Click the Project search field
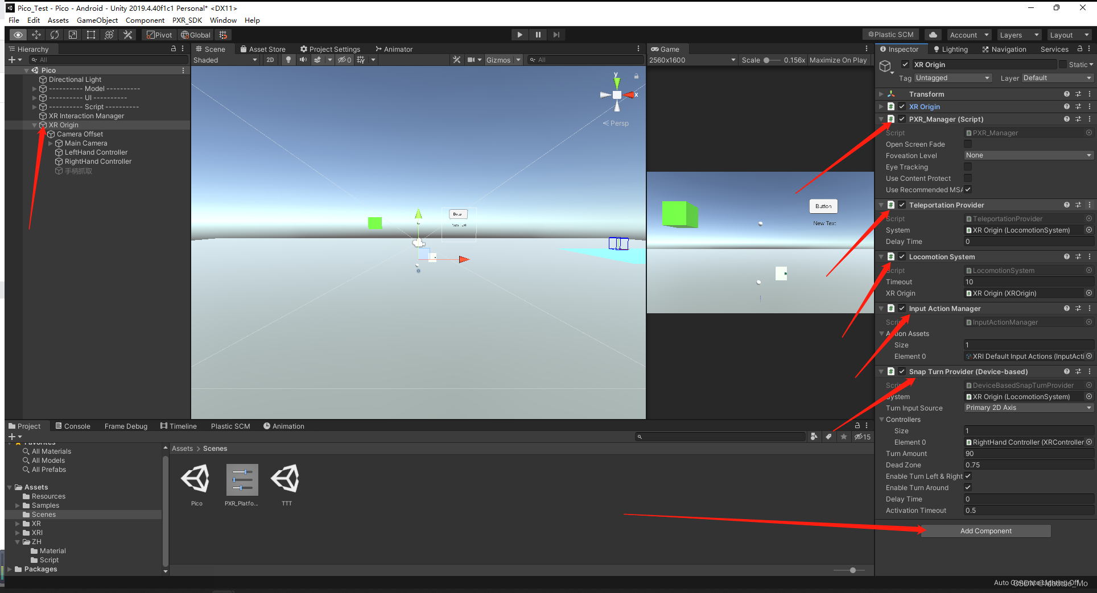The height and width of the screenshot is (593, 1097). tap(720, 437)
